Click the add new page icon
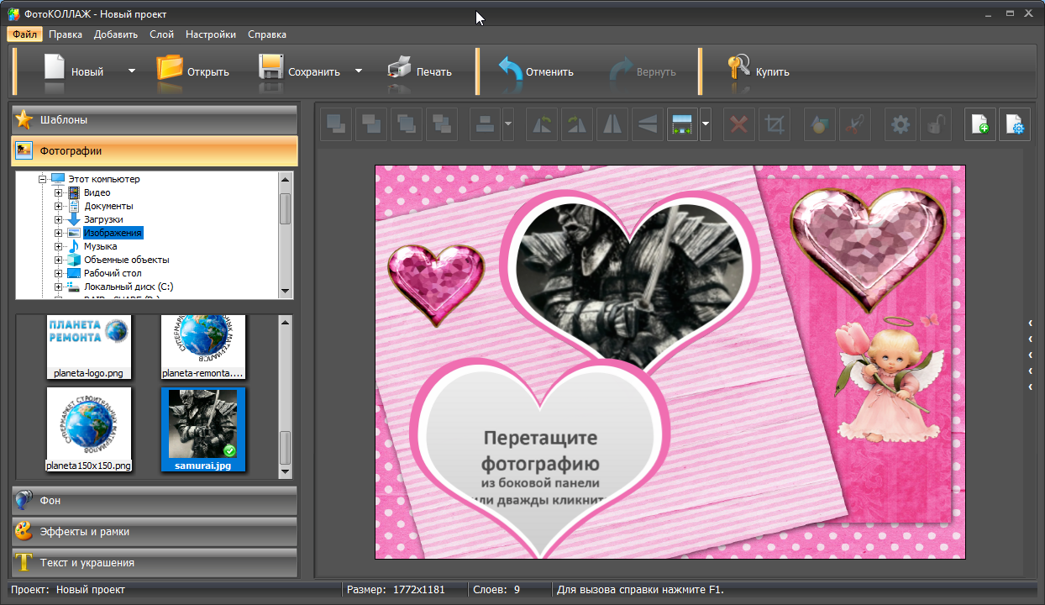The height and width of the screenshot is (605, 1045). pos(979,125)
